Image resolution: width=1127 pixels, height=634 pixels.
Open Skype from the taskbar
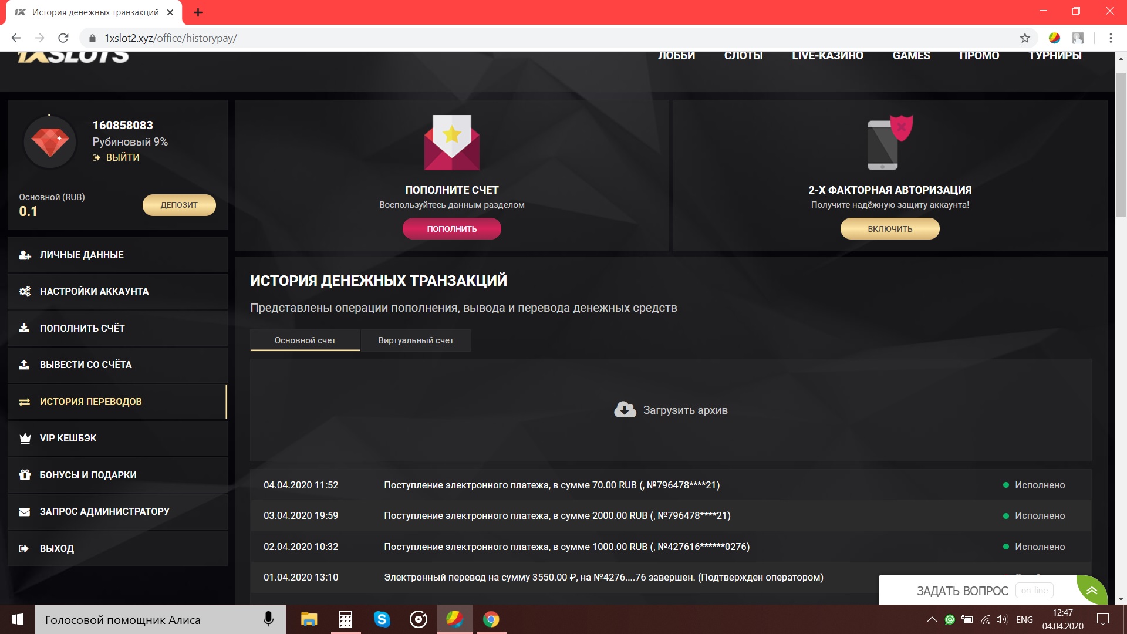pos(382,619)
